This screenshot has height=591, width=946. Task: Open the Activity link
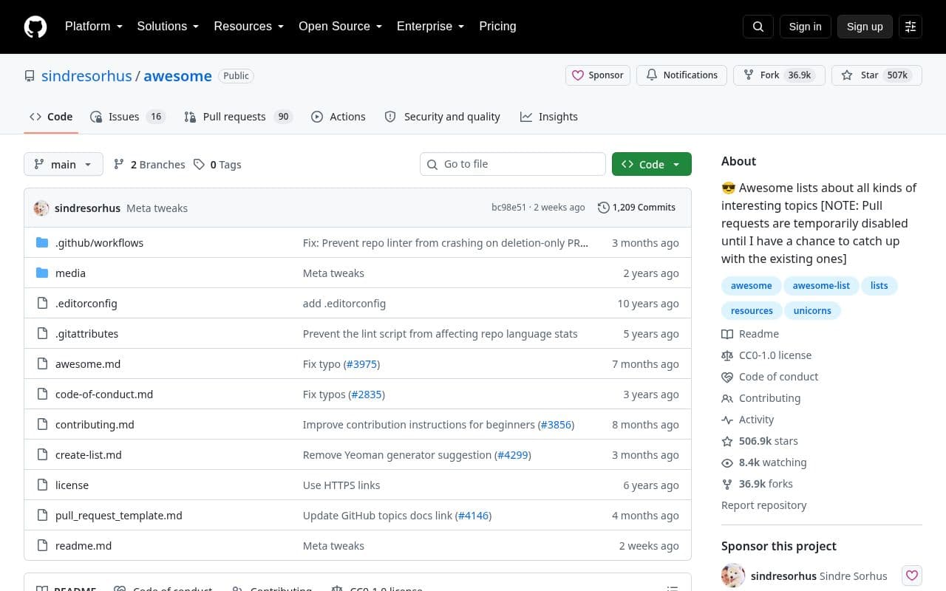point(748,420)
